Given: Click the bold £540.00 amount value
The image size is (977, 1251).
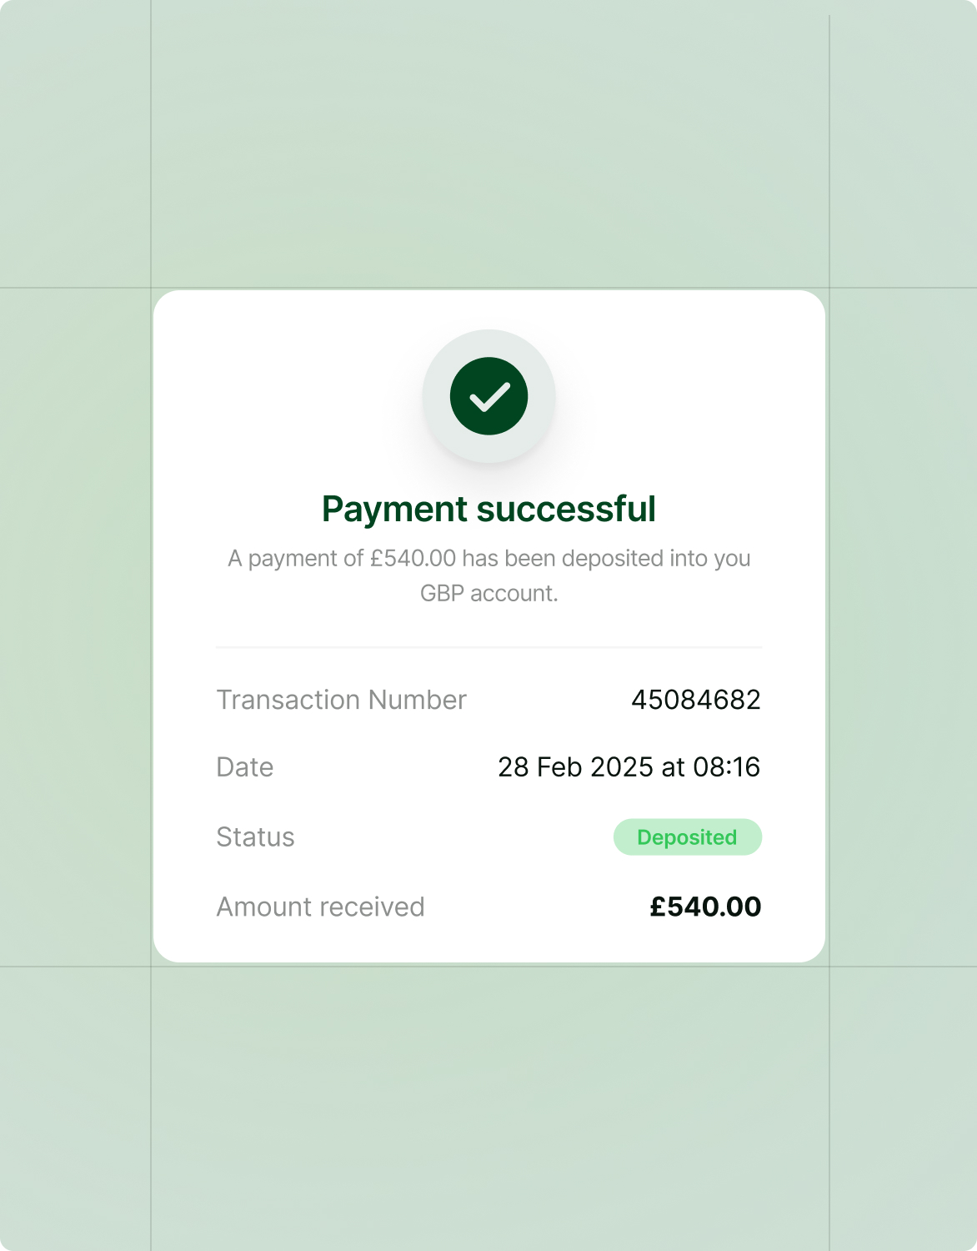Looking at the screenshot, I should pos(705,907).
